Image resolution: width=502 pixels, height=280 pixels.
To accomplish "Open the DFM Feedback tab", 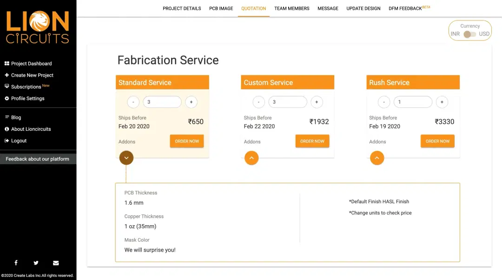I will click(x=409, y=8).
